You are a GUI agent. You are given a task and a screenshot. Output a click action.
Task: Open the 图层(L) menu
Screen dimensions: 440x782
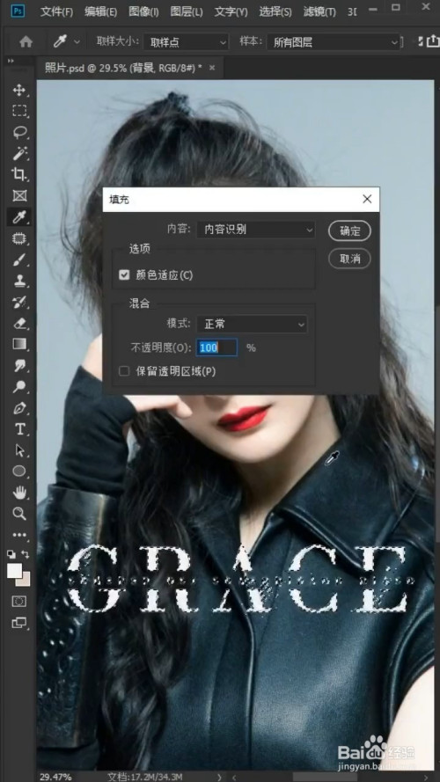click(x=187, y=11)
